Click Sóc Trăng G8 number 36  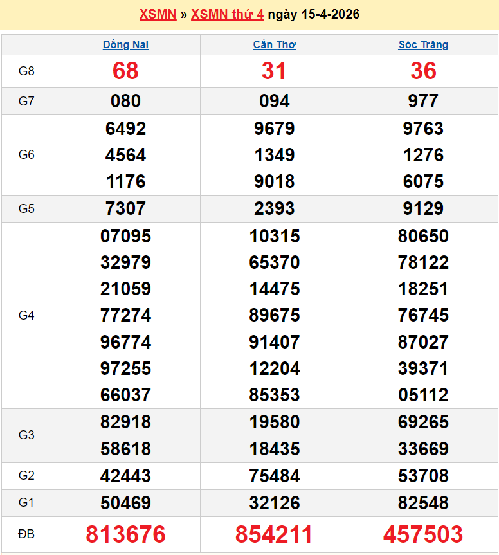pyautogui.click(x=423, y=71)
